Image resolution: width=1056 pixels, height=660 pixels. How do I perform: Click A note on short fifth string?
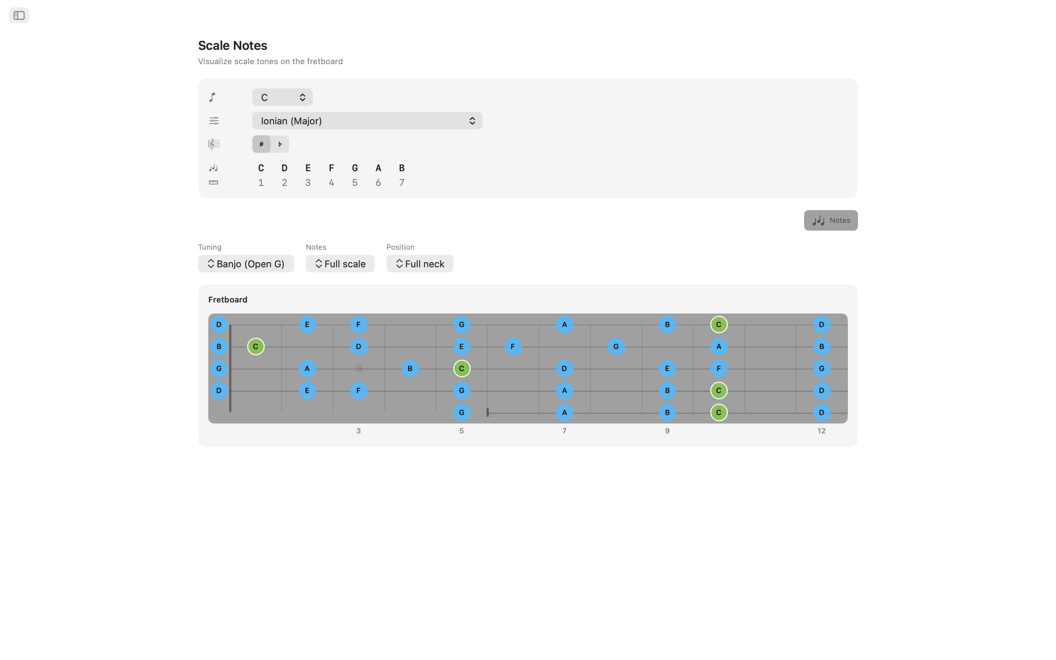[565, 412]
